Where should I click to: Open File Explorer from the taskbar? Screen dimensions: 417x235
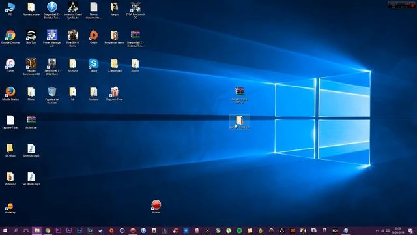click(x=37, y=230)
